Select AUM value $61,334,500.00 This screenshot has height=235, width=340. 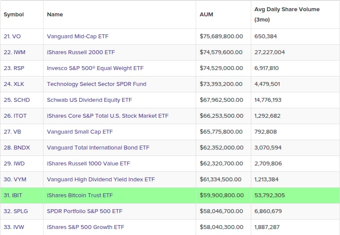click(x=221, y=180)
